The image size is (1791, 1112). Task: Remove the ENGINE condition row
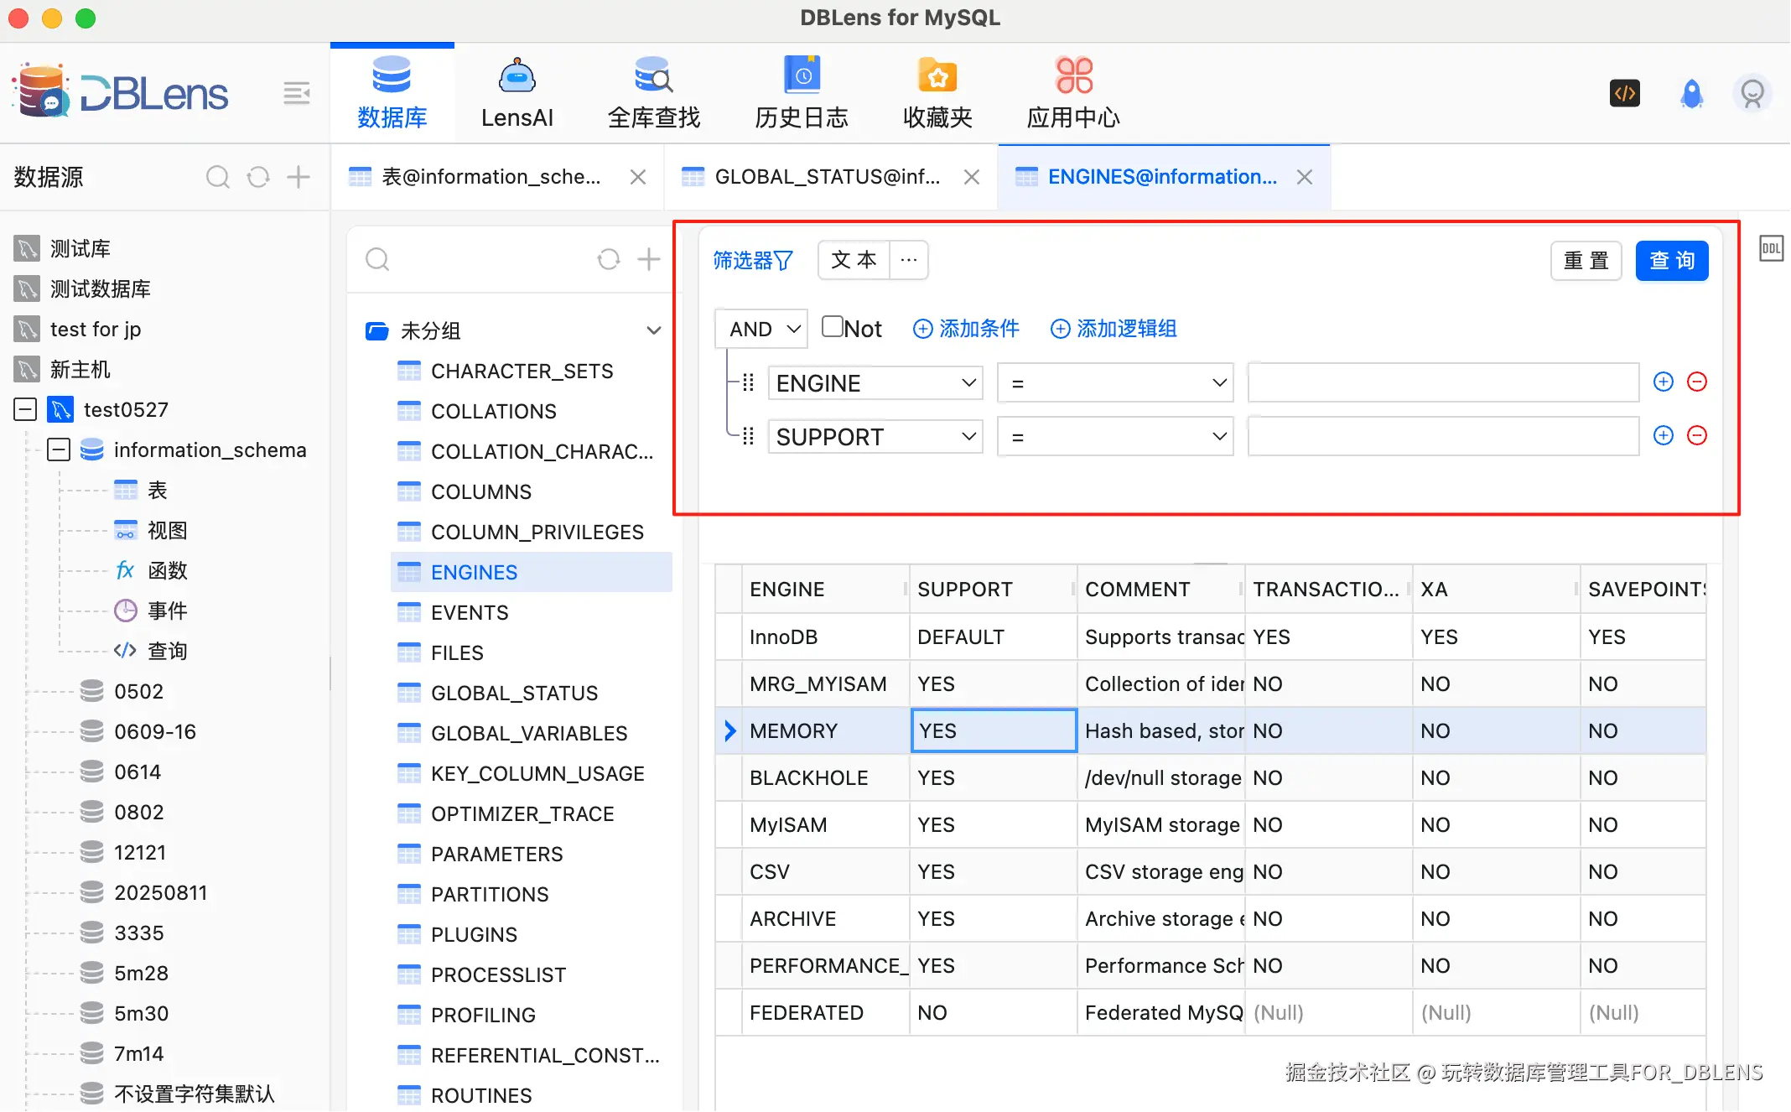click(x=1697, y=382)
